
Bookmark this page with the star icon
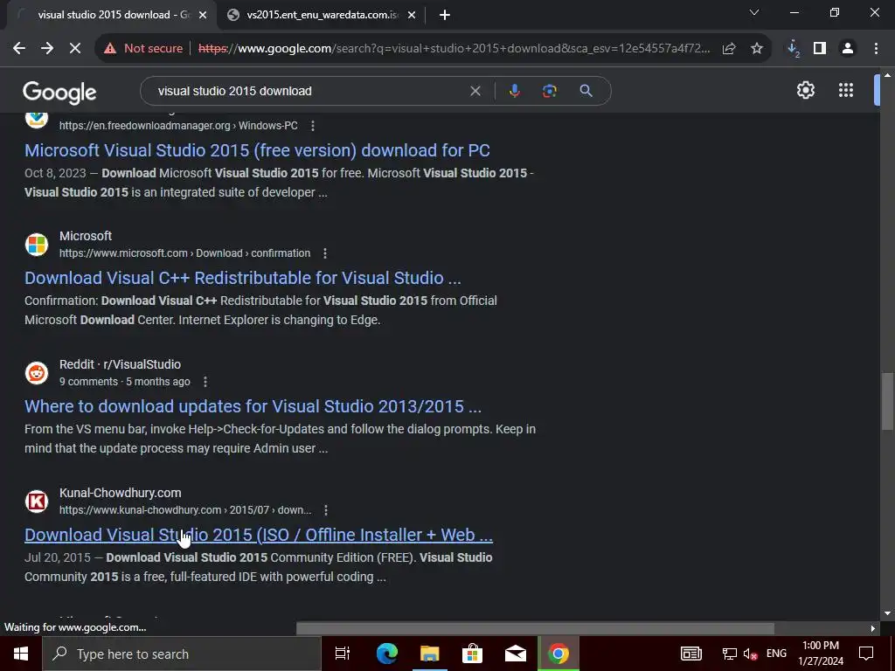point(757,49)
